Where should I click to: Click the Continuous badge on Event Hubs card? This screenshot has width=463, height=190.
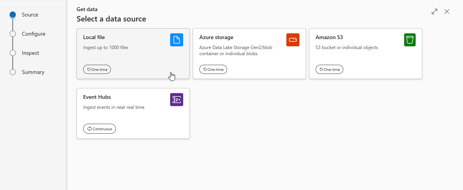pos(99,129)
